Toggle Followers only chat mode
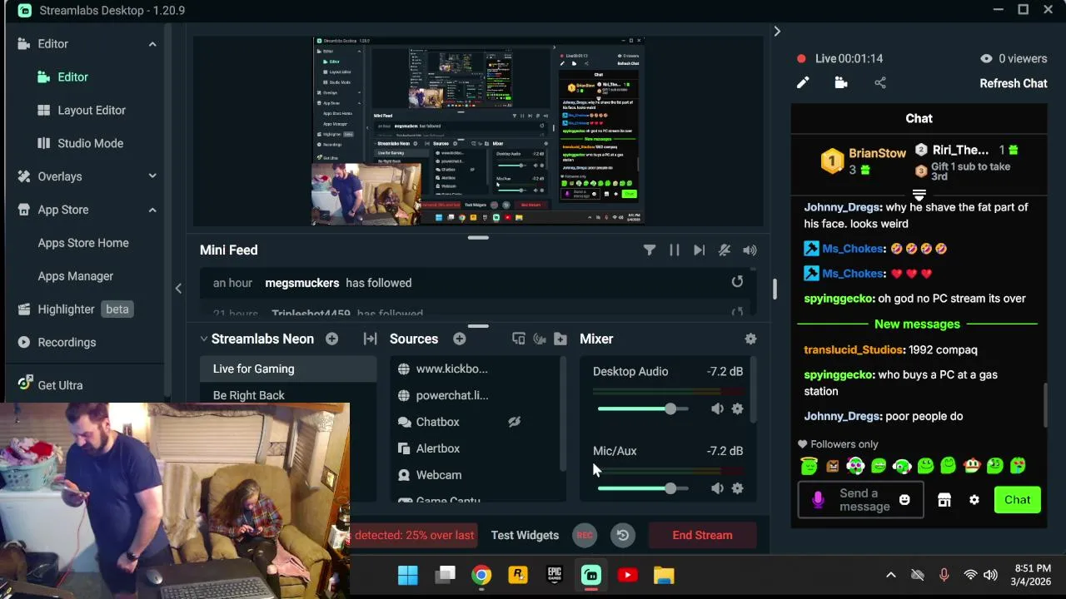The width and height of the screenshot is (1066, 599). point(837,444)
